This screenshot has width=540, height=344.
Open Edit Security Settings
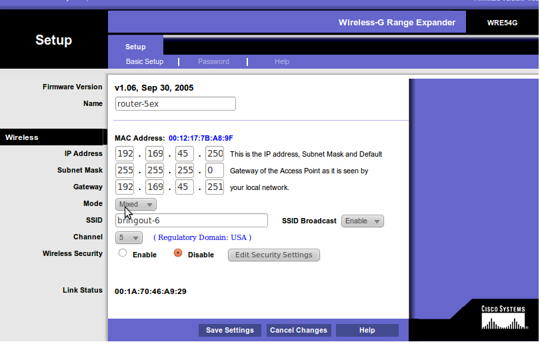(x=274, y=255)
